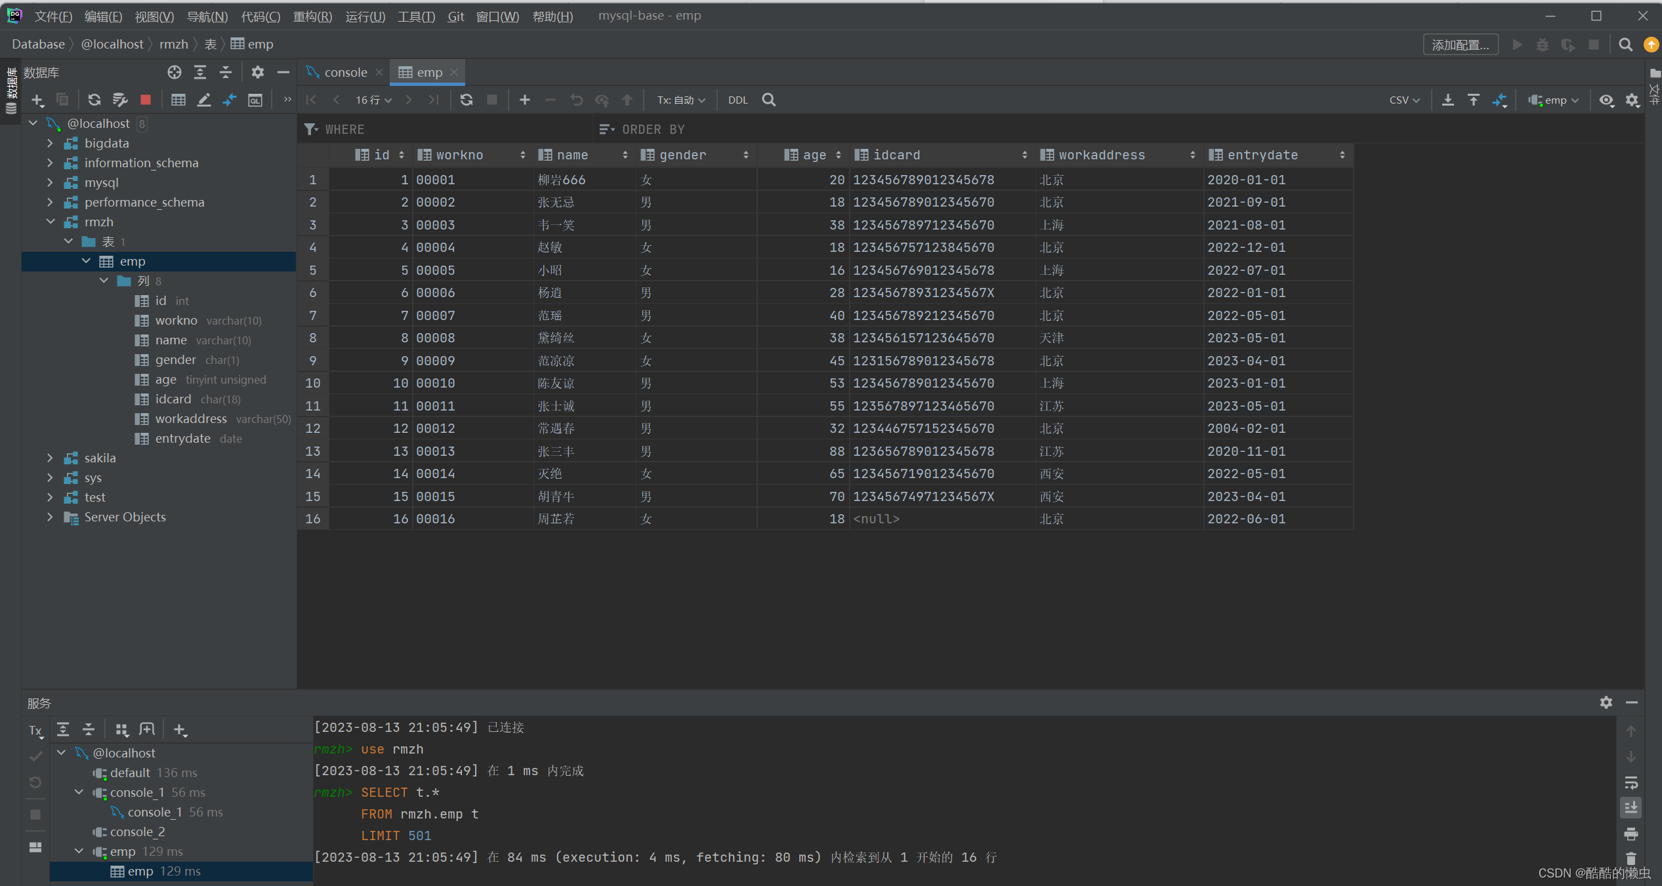Click the refresh database icon in sidebar toolbar
1662x886 pixels.
[x=94, y=100]
